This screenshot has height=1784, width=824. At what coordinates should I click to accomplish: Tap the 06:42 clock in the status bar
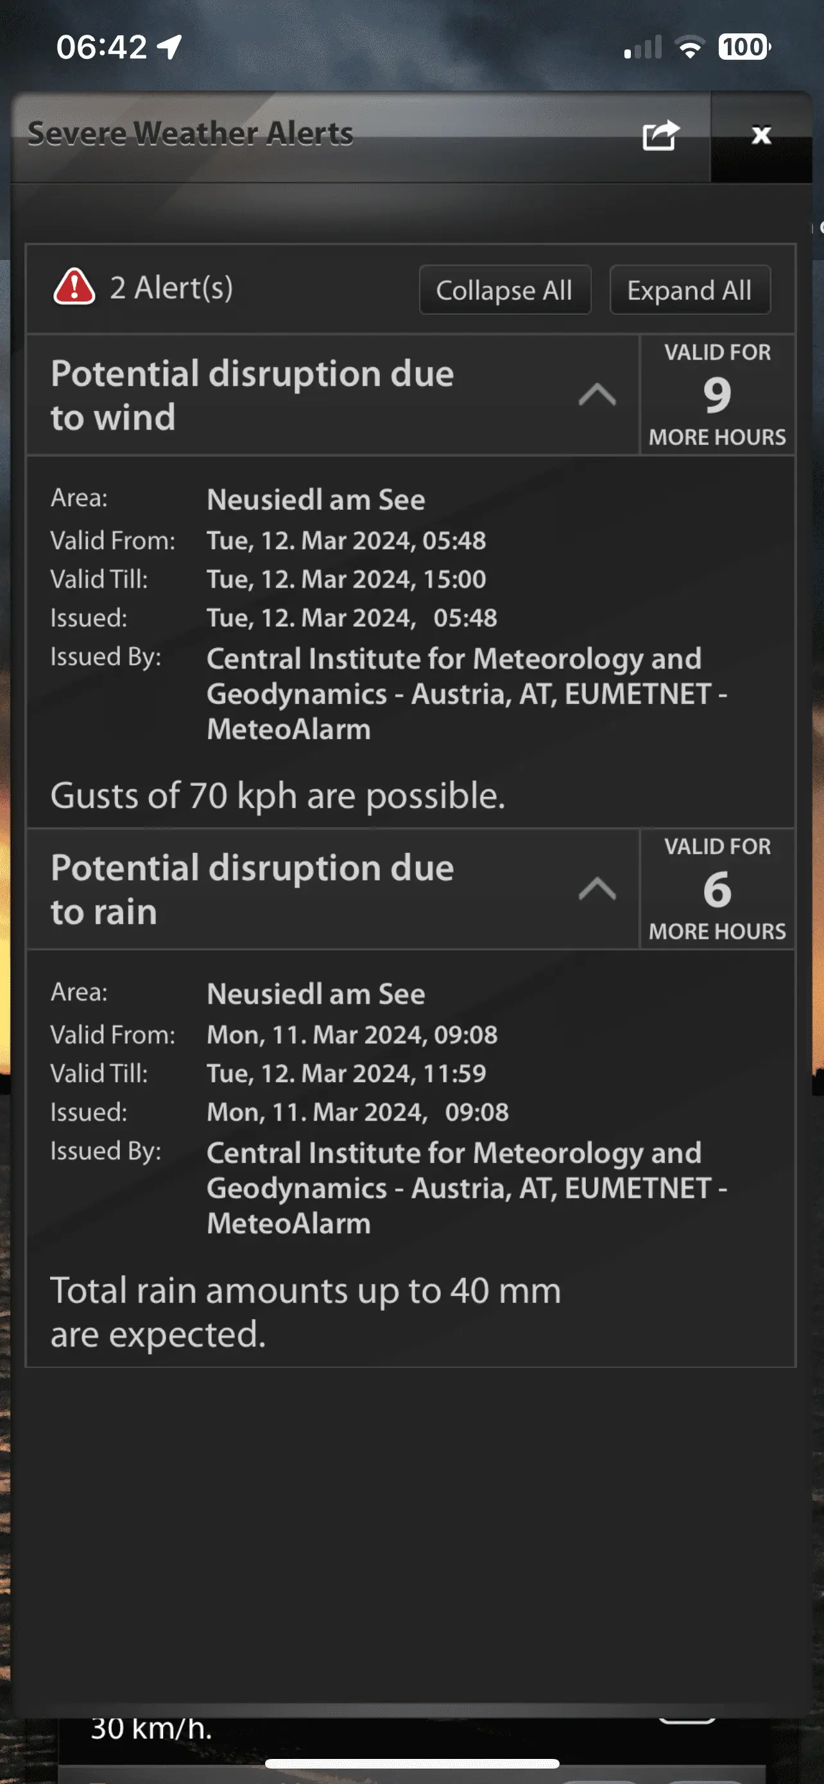101,47
